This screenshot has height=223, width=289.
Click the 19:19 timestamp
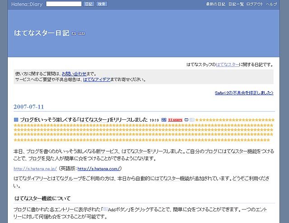(x=154, y=120)
